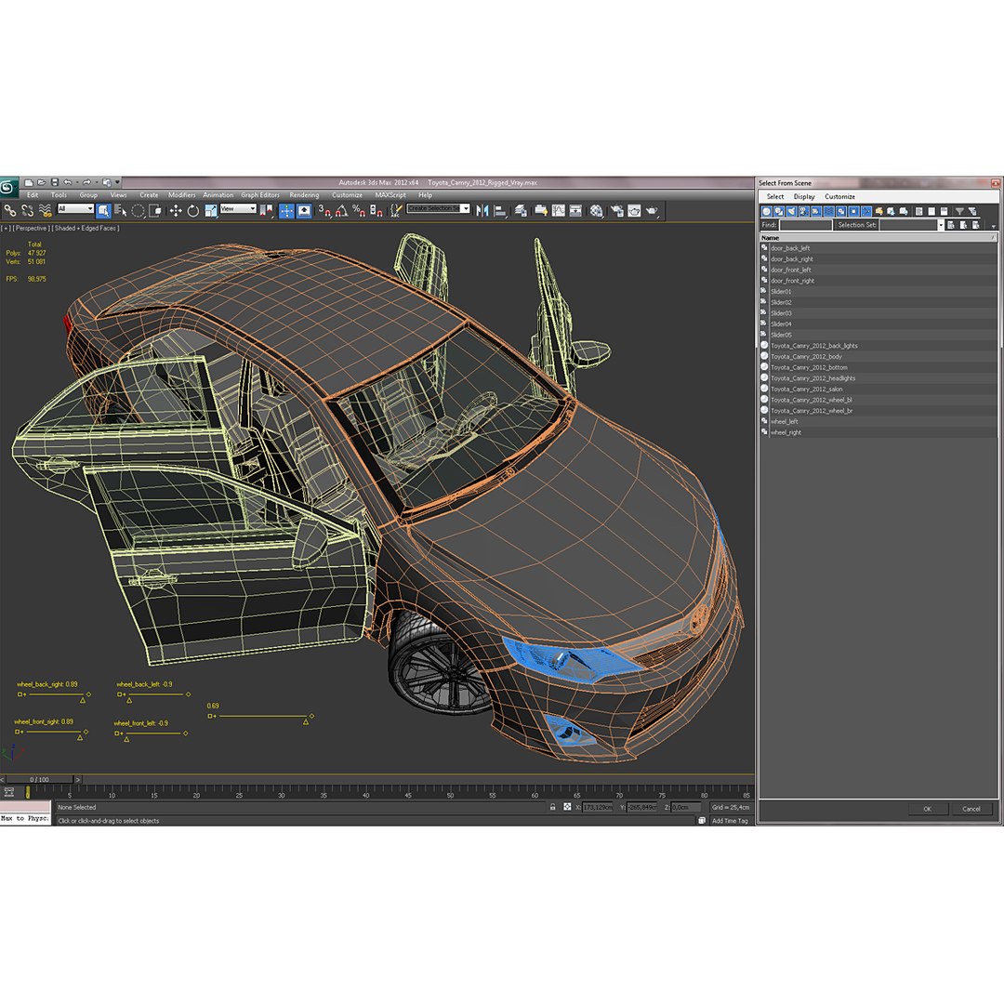The width and height of the screenshot is (1004, 1004).
Task: Click the Perspective viewport label
Action: coord(32,228)
